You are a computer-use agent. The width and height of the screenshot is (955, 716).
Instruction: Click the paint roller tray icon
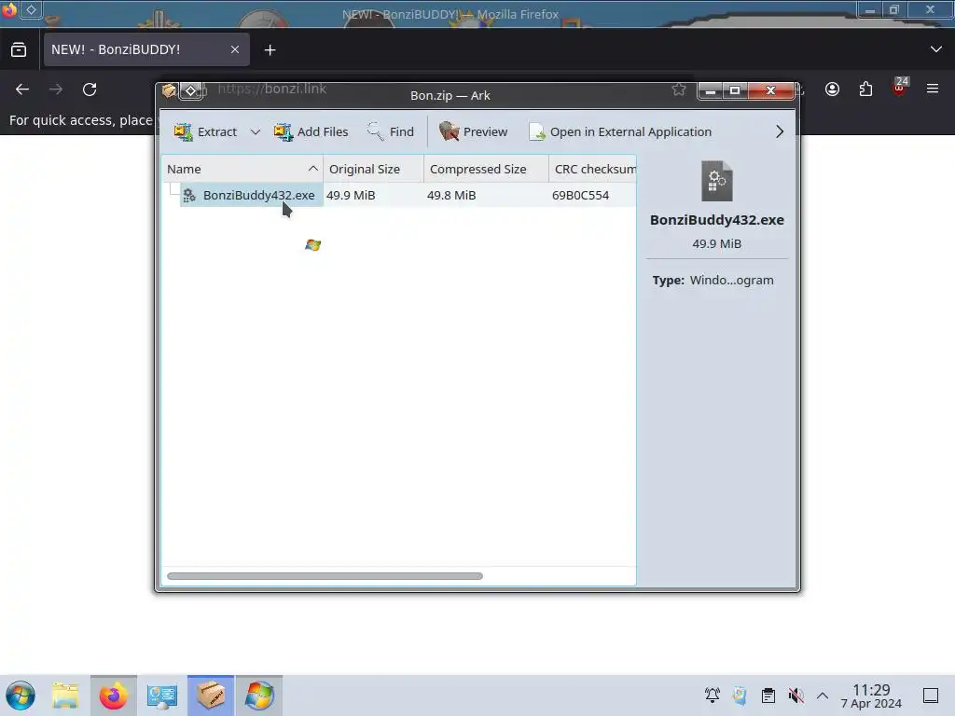(740, 695)
